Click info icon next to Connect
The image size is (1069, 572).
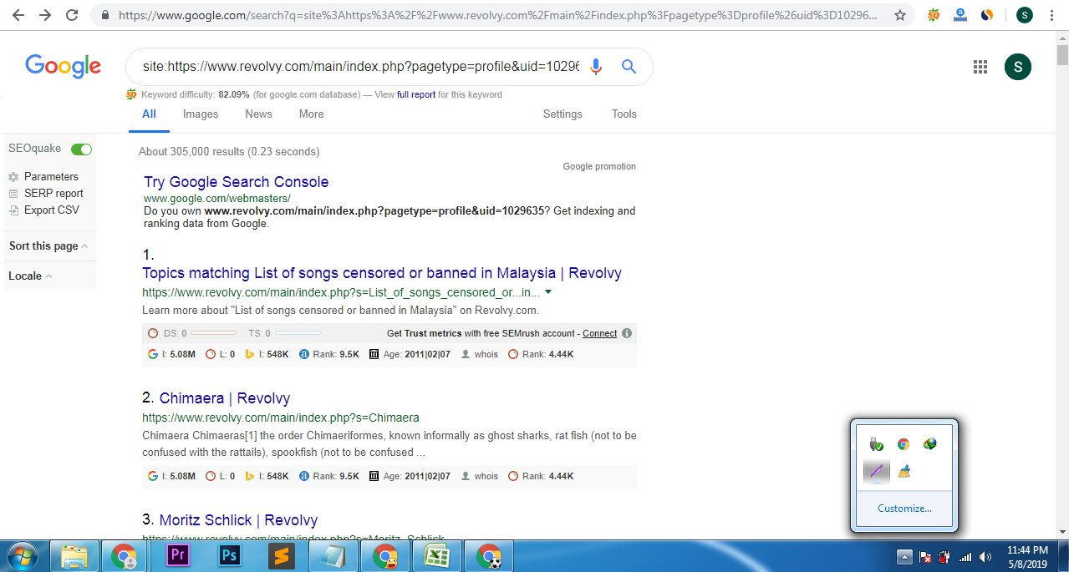(627, 333)
